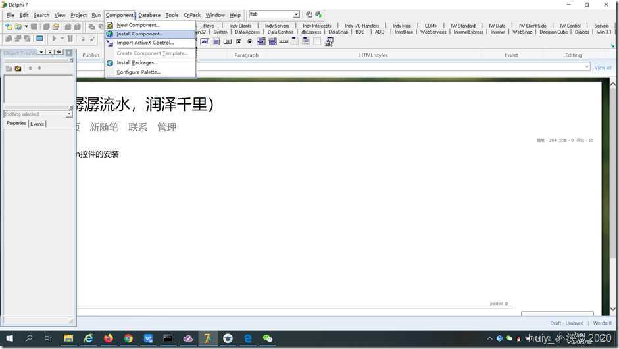Screen dimensions: 619x349
Task: Expand the Object Inspector component selector
Action: (x=70, y=114)
